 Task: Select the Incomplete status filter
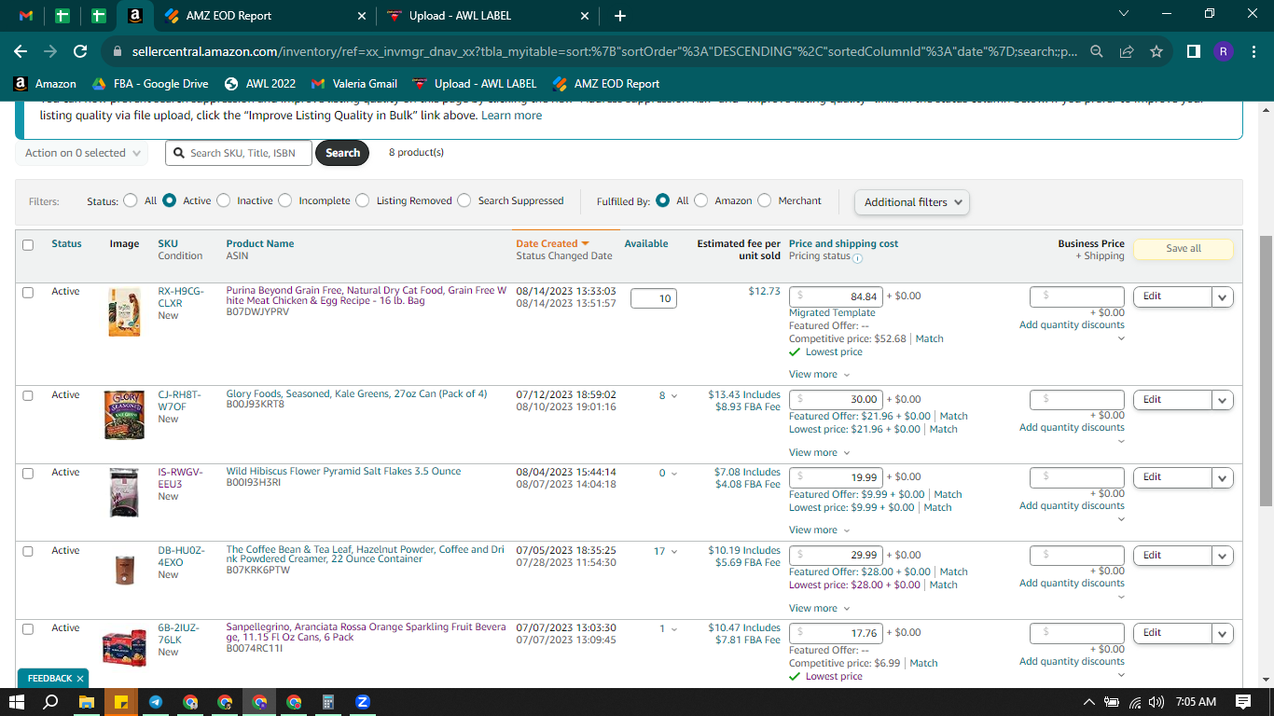(x=284, y=200)
